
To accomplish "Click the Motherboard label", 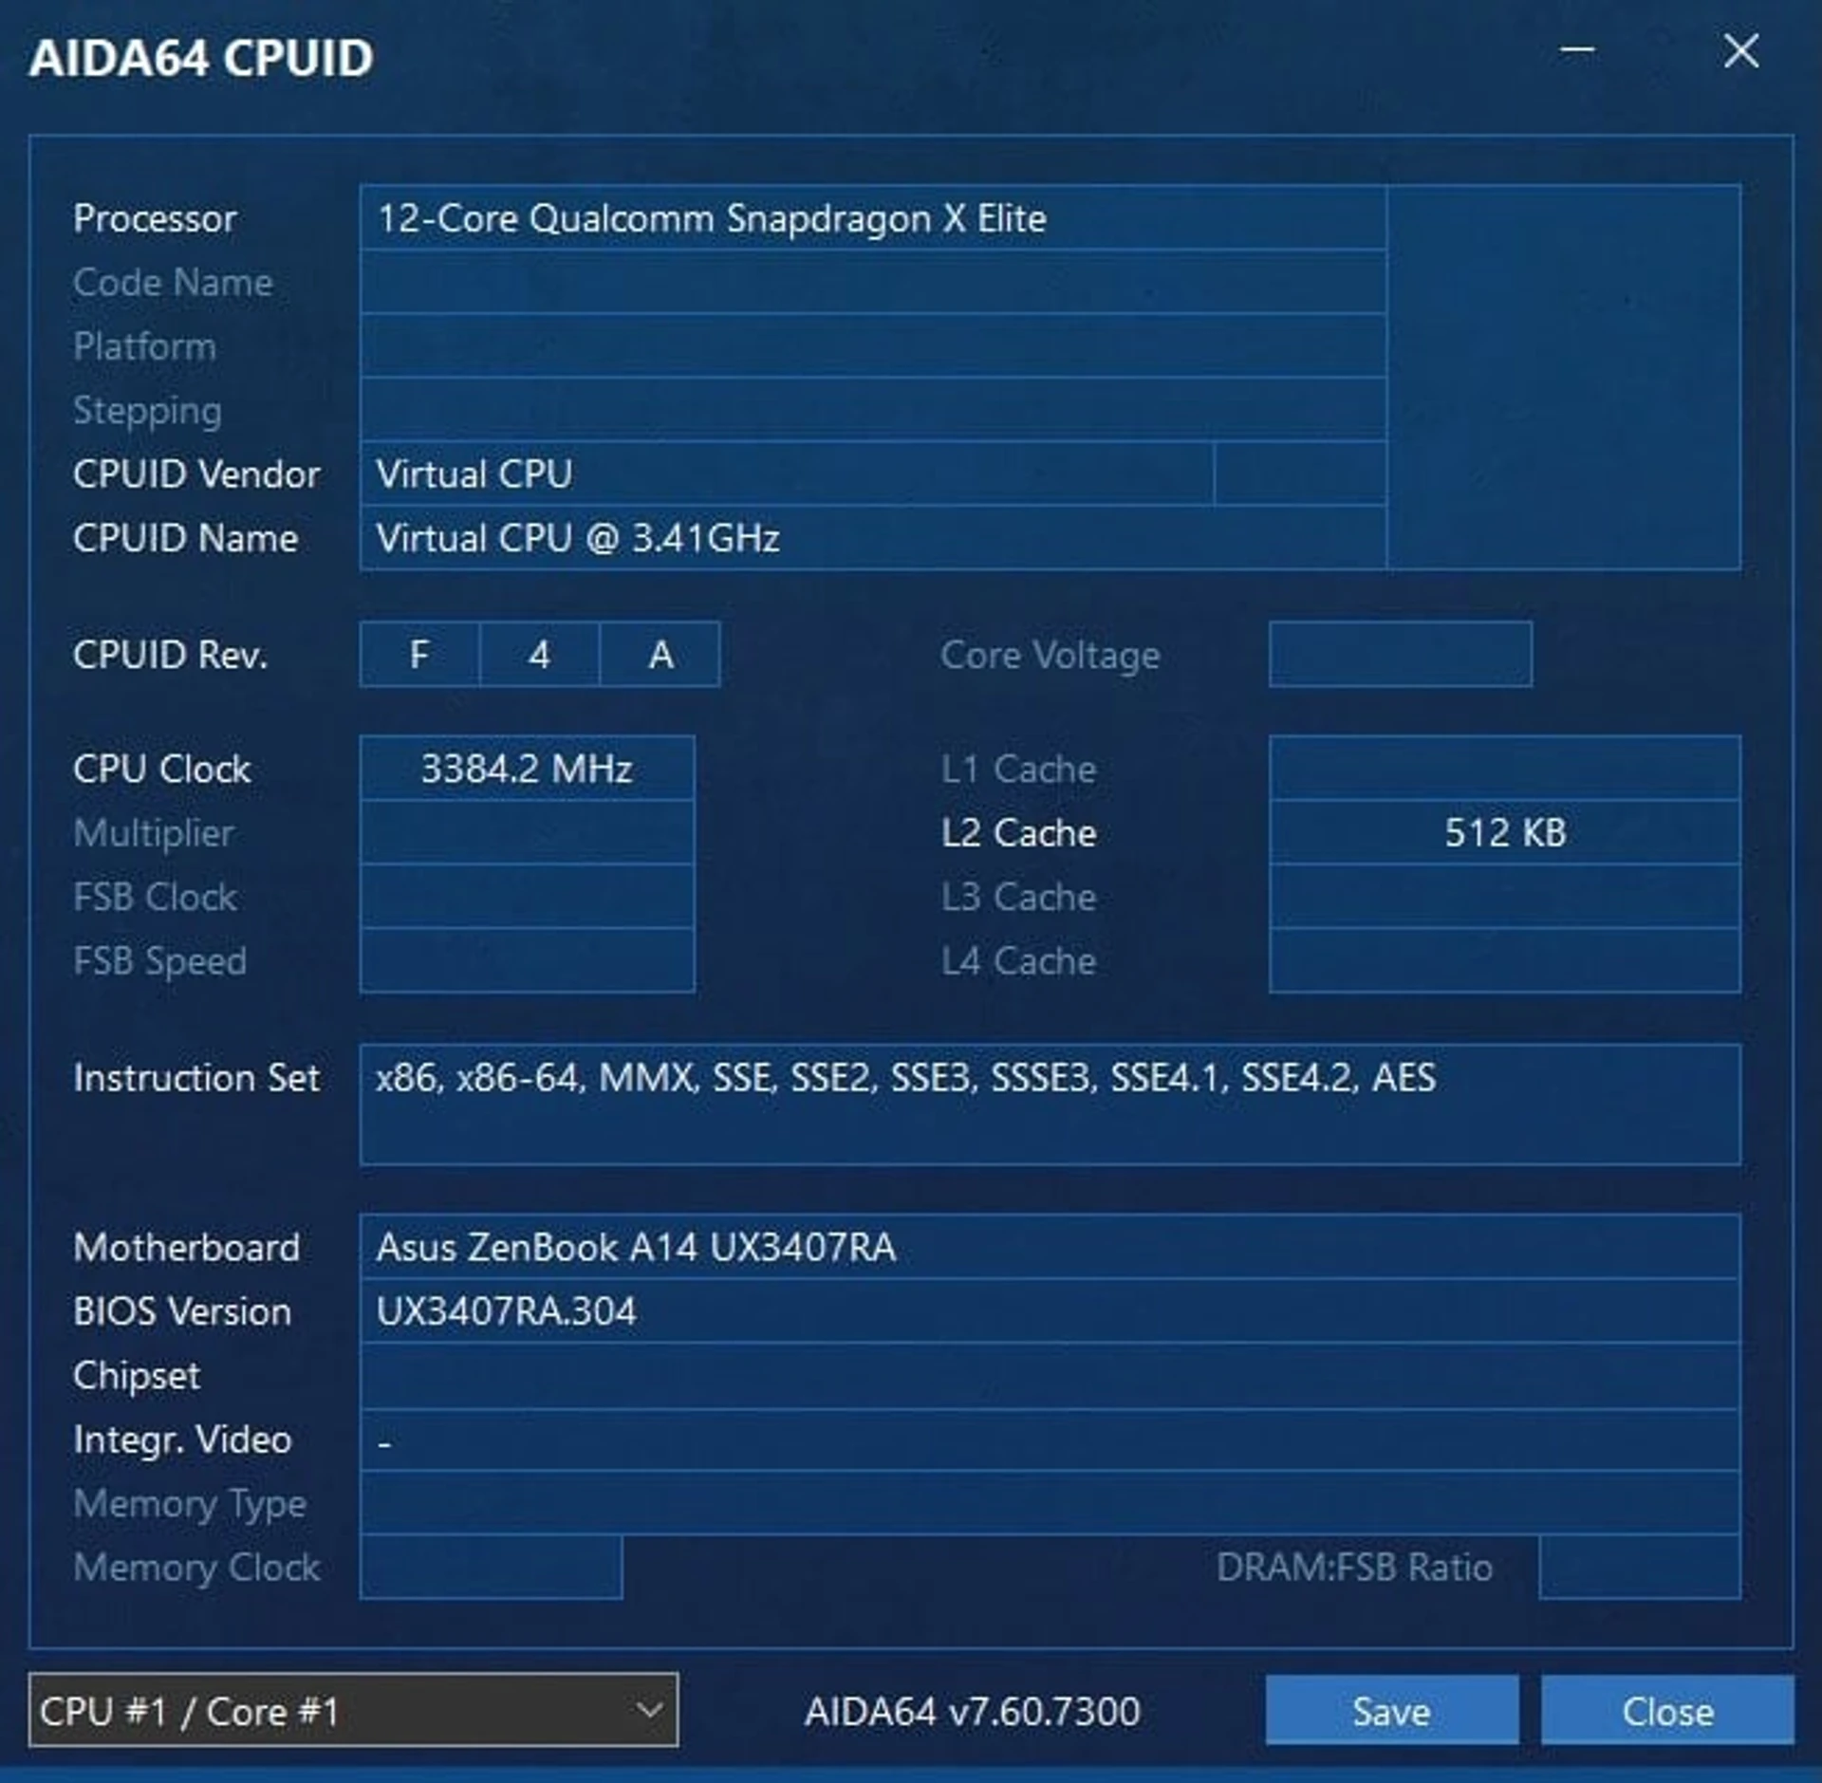I will [186, 1247].
